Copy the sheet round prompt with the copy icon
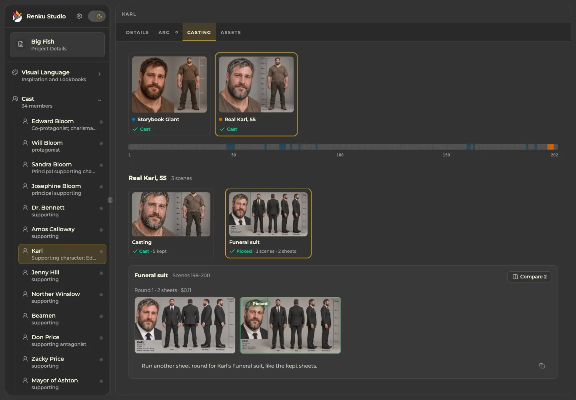576x400 pixels. (542, 366)
